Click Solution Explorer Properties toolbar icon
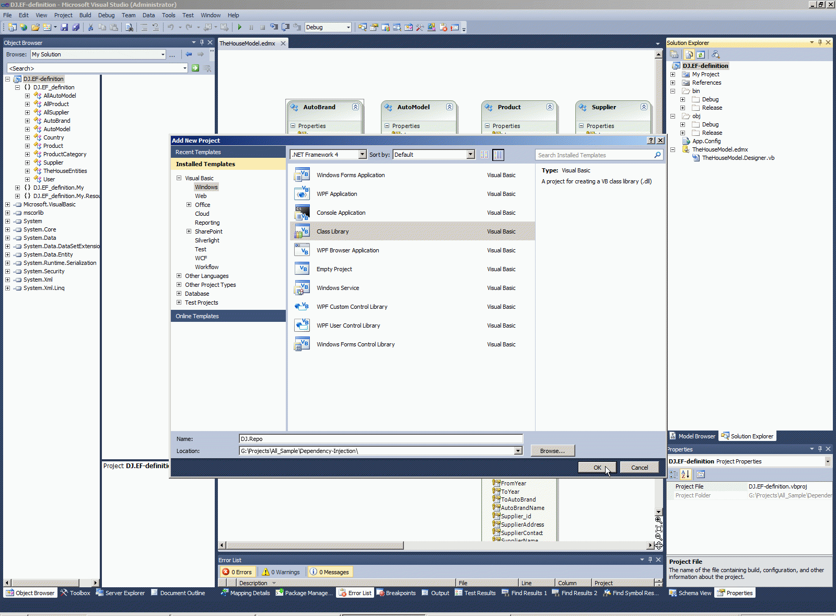The width and height of the screenshot is (836, 616). pyautogui.click(x=675, y=54)
